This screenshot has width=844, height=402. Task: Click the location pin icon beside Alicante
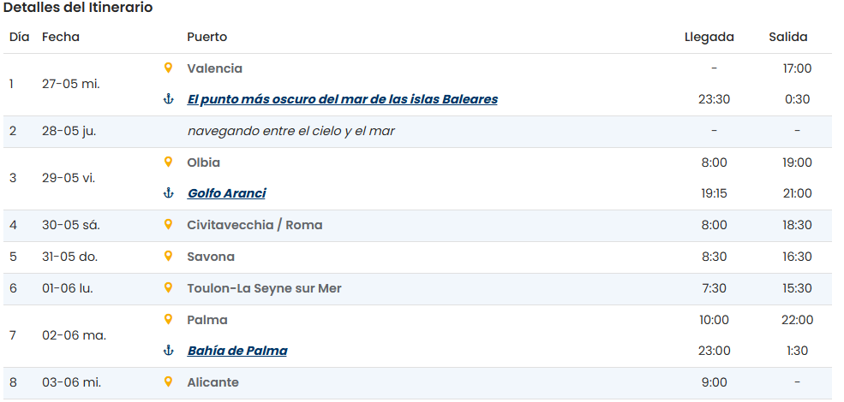point(168,381)
